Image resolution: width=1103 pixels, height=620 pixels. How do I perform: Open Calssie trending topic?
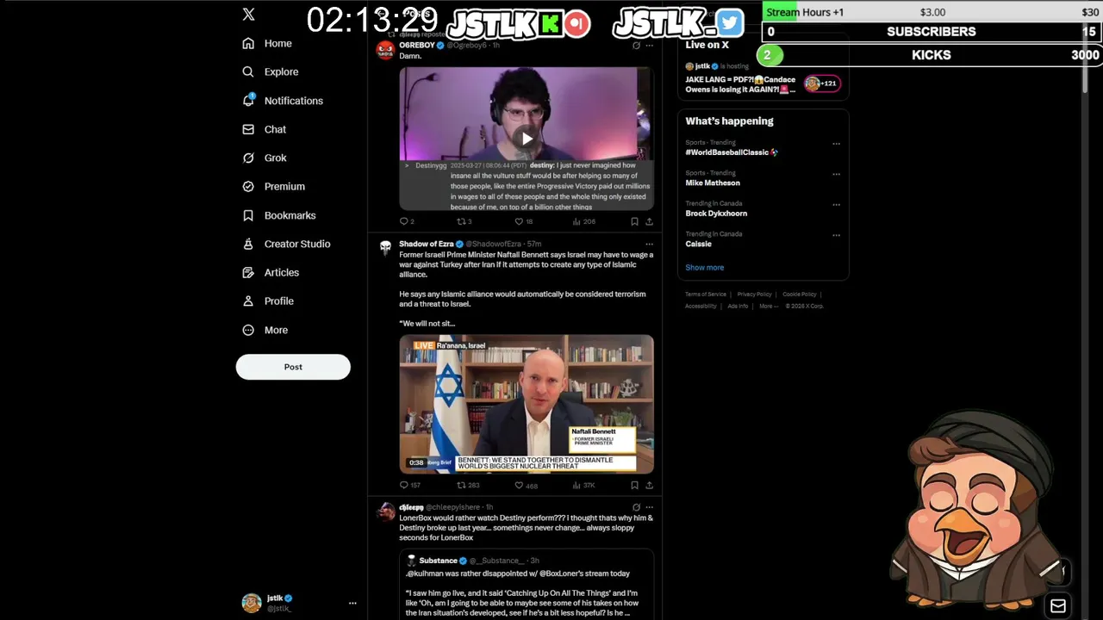(x=698, y=244)
